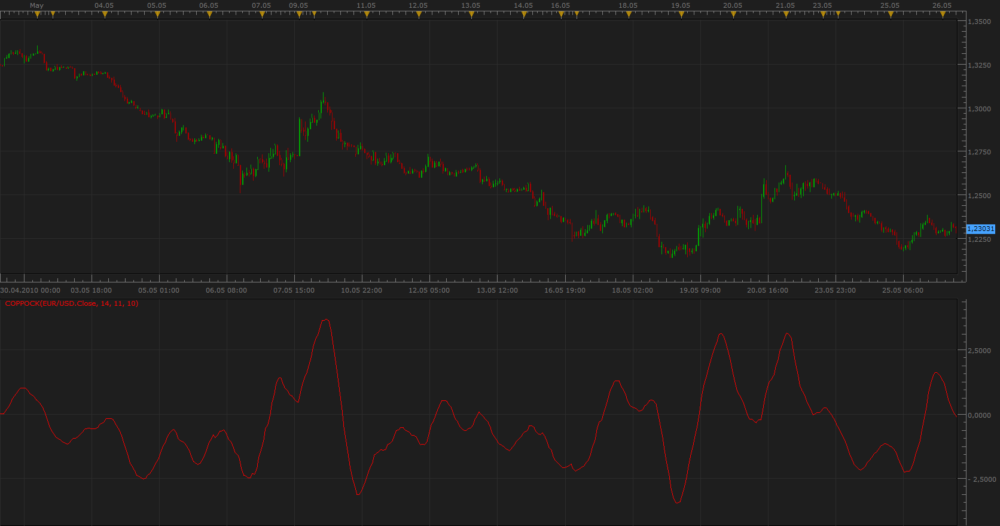Click the '03.05 18:00' time label
The height and width of the screenshot is (526, 1000).
tap(92, 290)
